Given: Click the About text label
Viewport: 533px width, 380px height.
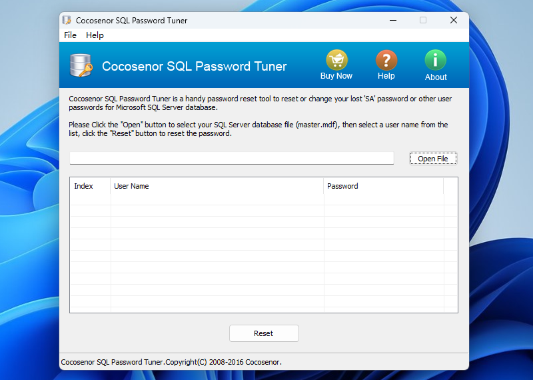Looking at the screenshot, I should pyautogui.click(x=436, y=77).
